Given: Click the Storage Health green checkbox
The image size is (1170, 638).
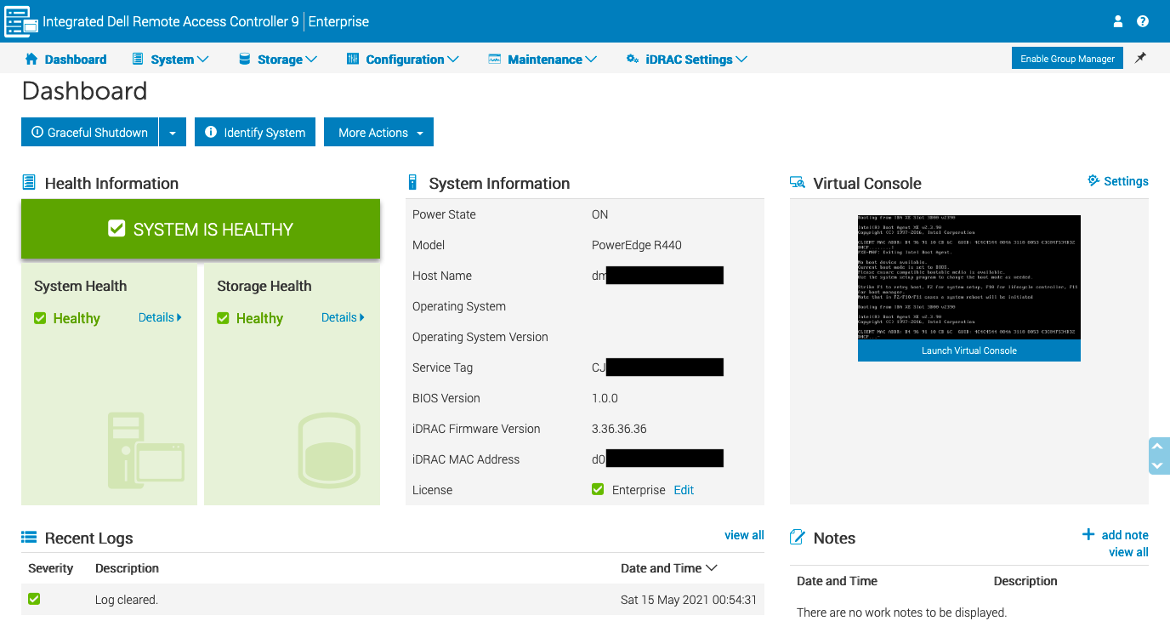Looking at the screenshot, I should [x=223, y=318].
